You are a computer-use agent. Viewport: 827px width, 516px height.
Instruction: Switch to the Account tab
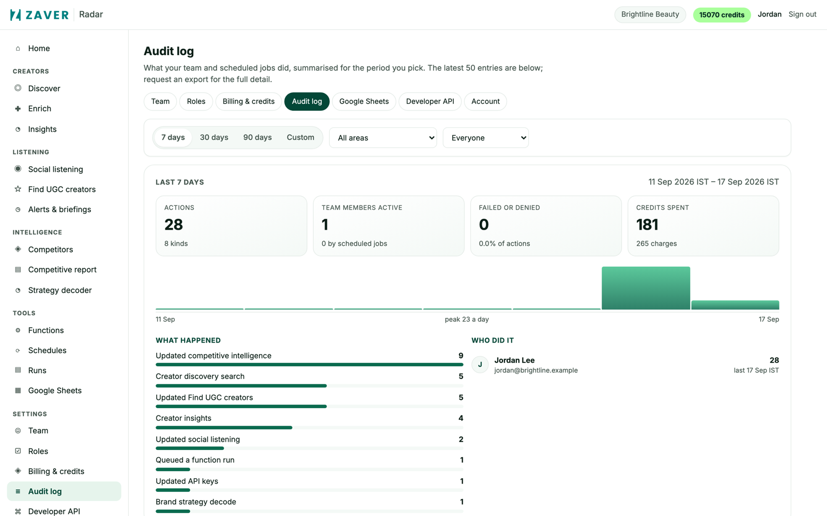click(485, 101)
